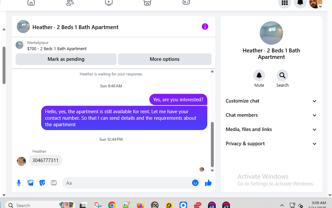Click the small seen-by avatar below the messages
The width and height of the screenshot is (332, 208).
click(x=202, y=169)
